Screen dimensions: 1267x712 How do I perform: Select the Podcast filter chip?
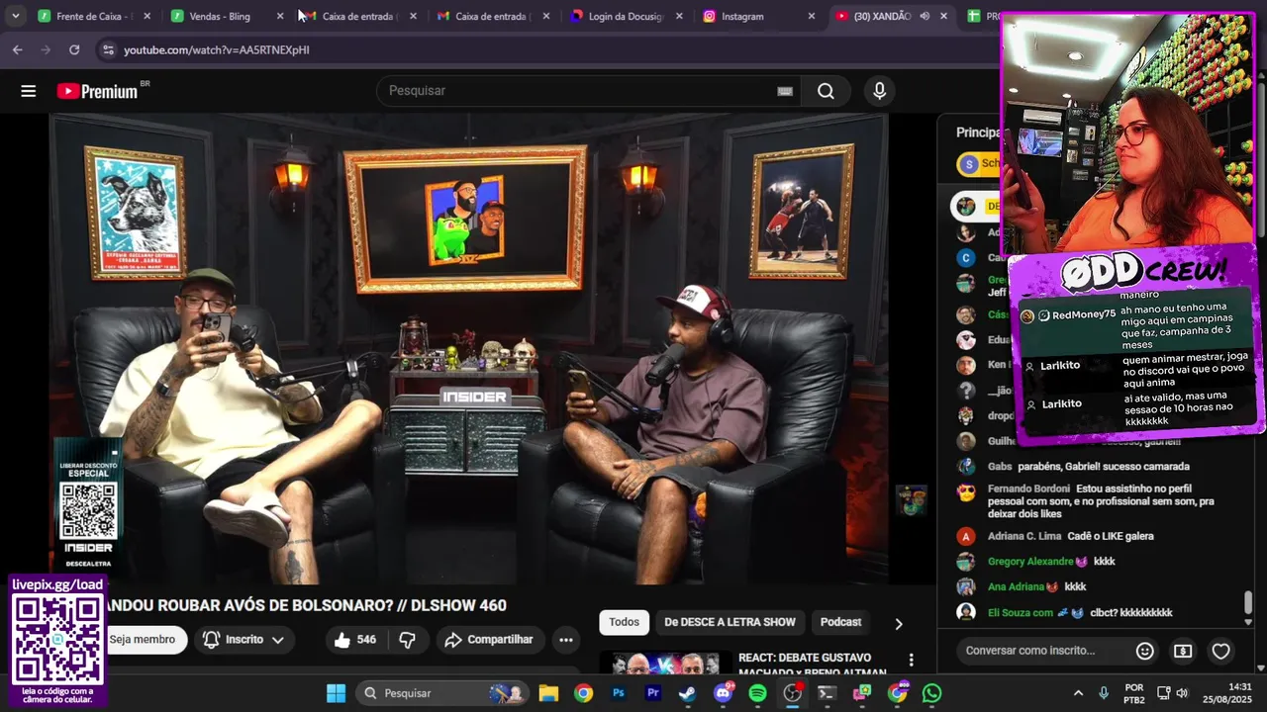point(840,622)
